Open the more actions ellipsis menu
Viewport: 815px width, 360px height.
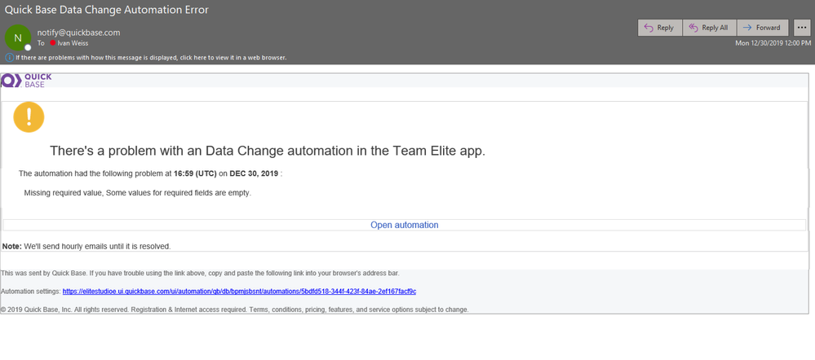pyautogui.click(x=802, y=28)
